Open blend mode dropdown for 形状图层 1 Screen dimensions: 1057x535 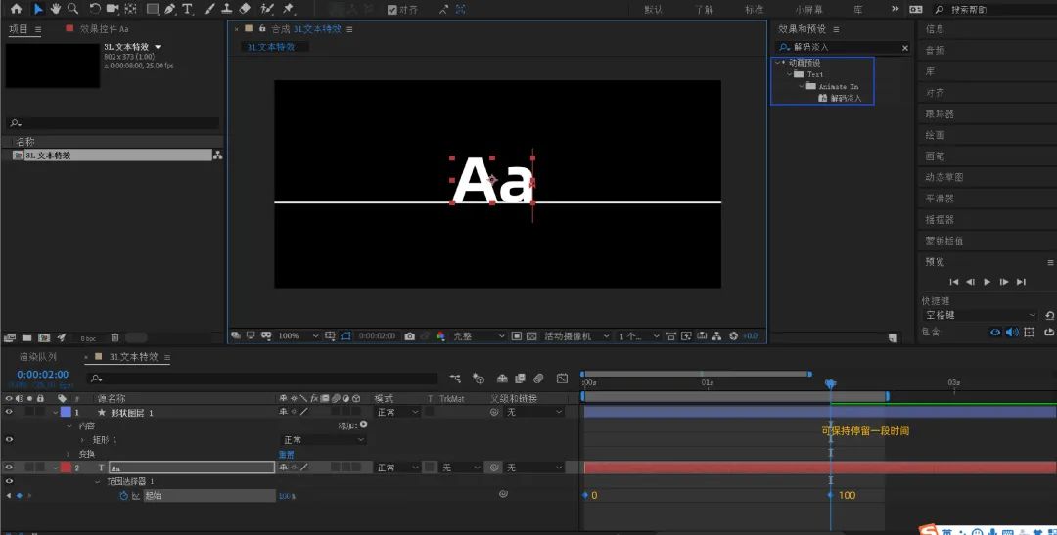[x=397, y=412]
